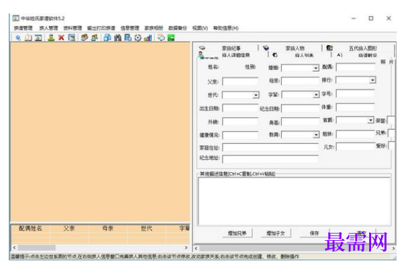The image size is (400, 263).
Task: Click the blue globe toolbar icon
Action: pyautogui.click(x=18, y=38)
